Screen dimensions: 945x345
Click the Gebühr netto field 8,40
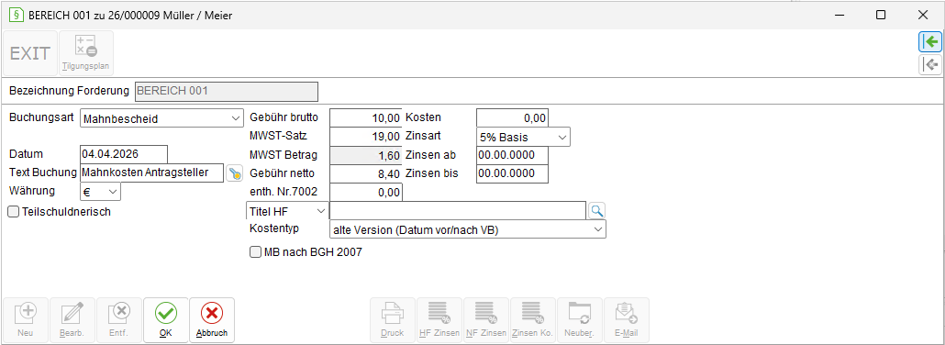tap(366, 173)
